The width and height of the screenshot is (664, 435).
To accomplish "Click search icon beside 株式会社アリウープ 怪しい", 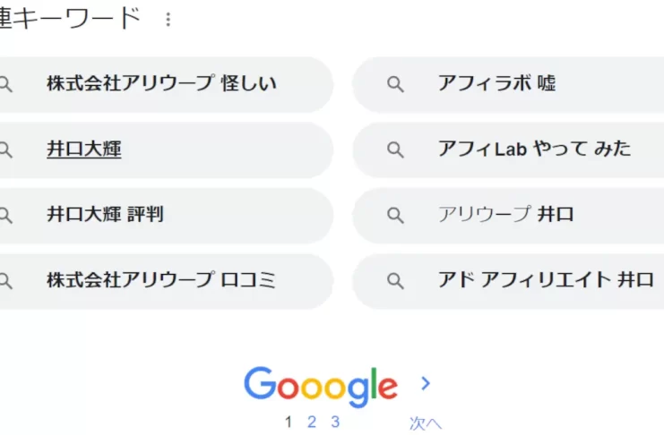I will [6, 84].
